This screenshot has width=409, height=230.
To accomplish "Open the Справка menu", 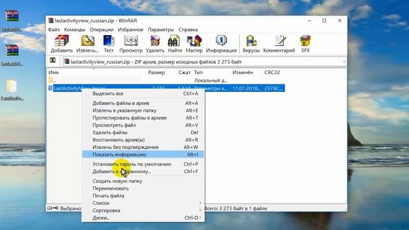I will pyautogui.click(x=188, y=29).
